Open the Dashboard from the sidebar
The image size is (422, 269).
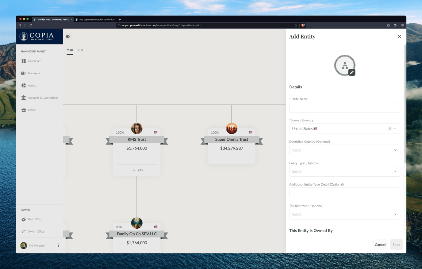(x=34, y=61)
